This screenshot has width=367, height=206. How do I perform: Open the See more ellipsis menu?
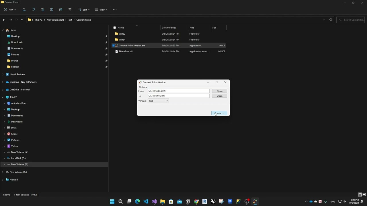coord(115,10)
